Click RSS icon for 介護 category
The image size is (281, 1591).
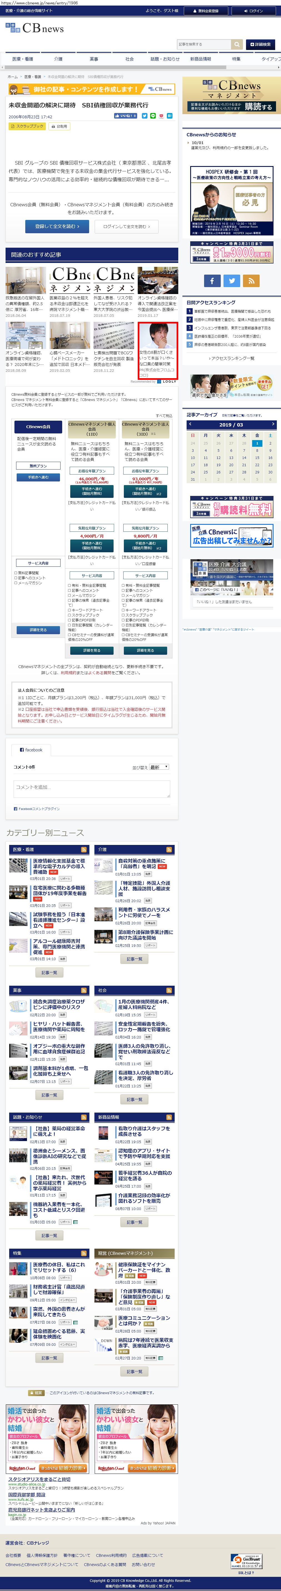tap(169, 850)
